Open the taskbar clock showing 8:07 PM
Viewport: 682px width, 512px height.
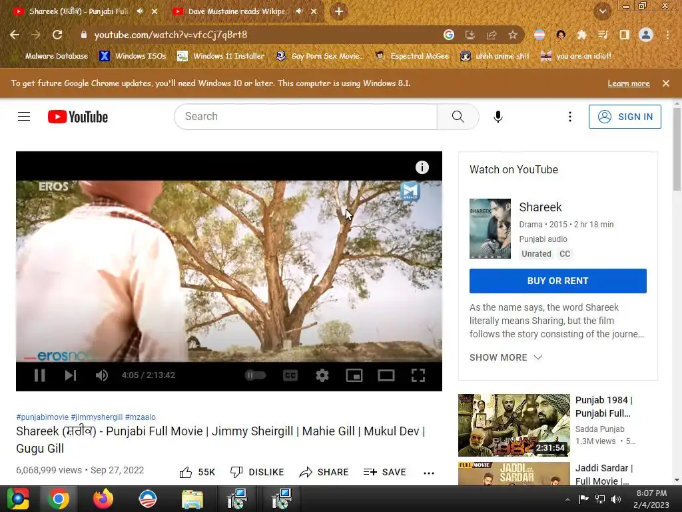(x=651, y=499)
